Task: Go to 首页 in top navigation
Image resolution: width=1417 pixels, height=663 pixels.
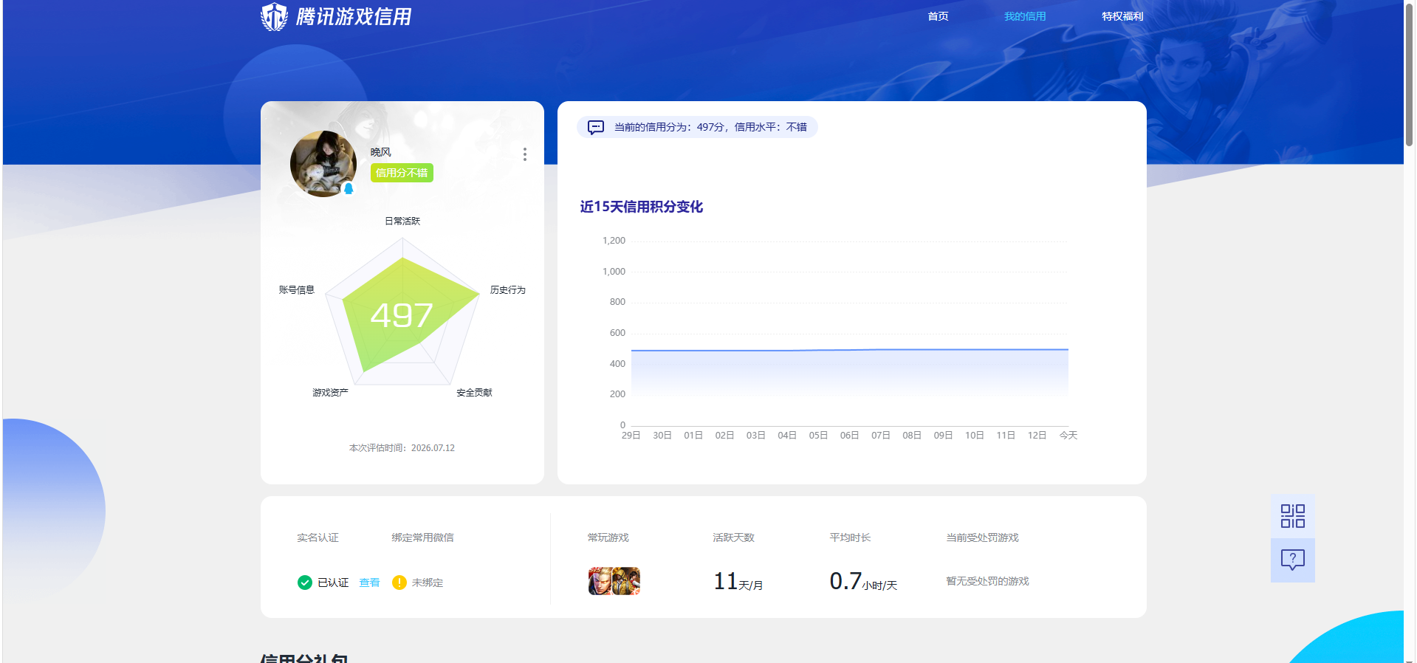Action: pyautogui.click(x=938, y=16)
